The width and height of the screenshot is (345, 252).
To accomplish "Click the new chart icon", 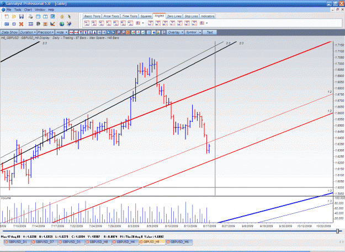I will [7, 17].
